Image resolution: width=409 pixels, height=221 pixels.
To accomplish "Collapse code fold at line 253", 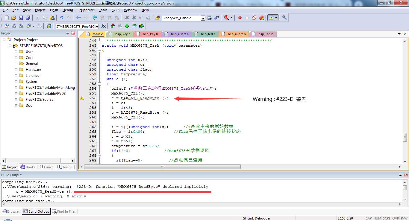I will tap(100, 84).
